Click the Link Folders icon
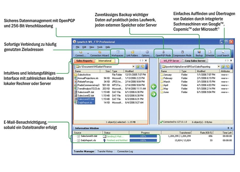The image size is (240, 172). click(x=132, y=54)
